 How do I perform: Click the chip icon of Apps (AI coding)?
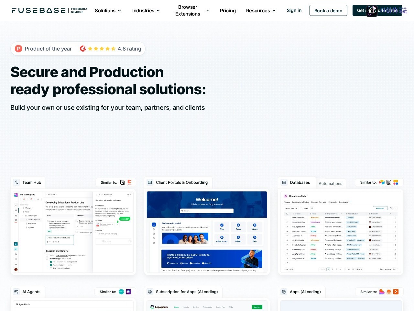pos(284,292)
